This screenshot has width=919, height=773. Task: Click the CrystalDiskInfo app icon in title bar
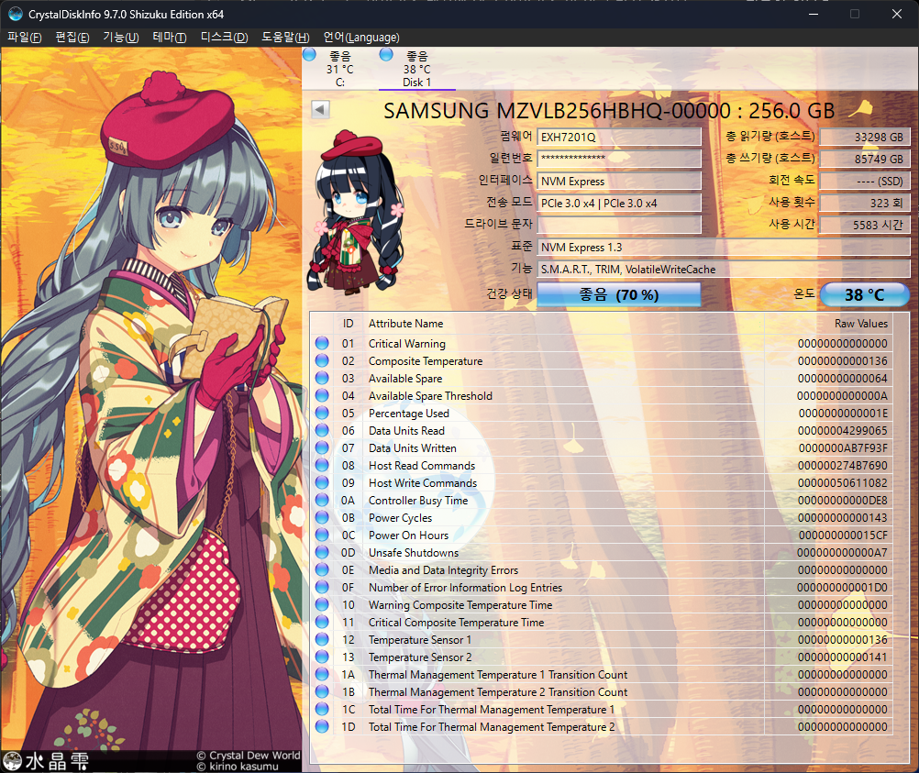(x=16, y=14)
